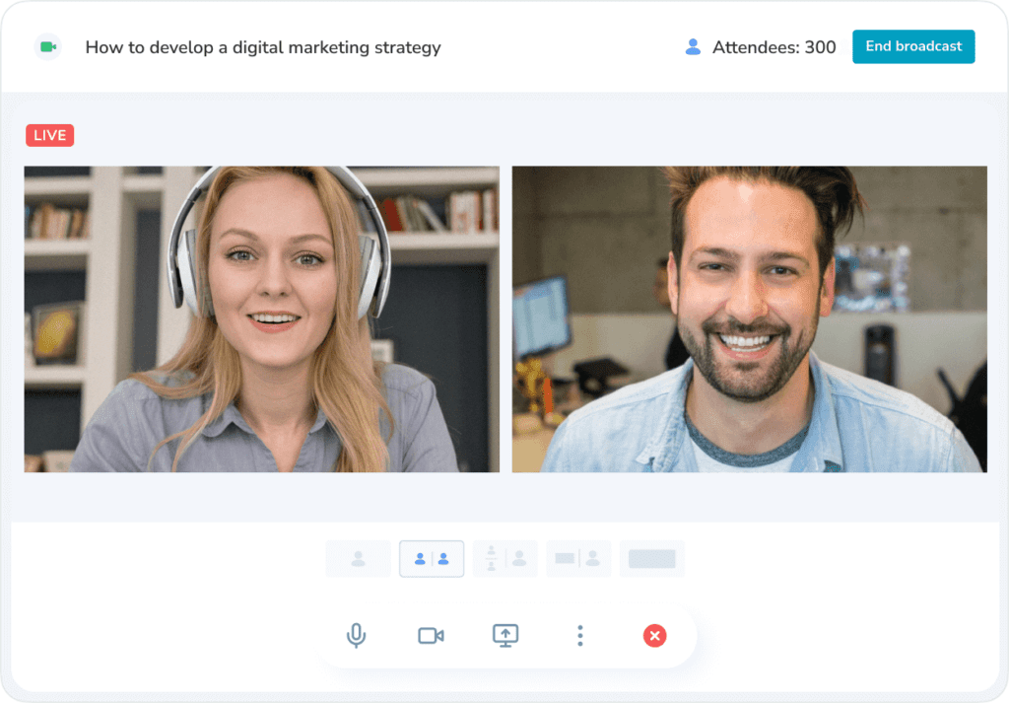
Task: Click End broadcast button
Action: 912,46
